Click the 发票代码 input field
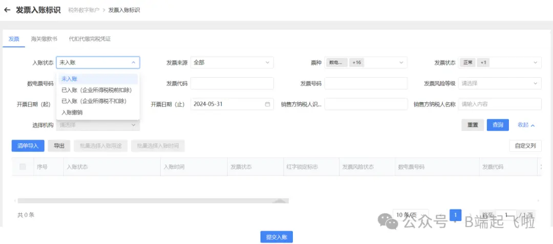553x244 pixels. point(232,83)
